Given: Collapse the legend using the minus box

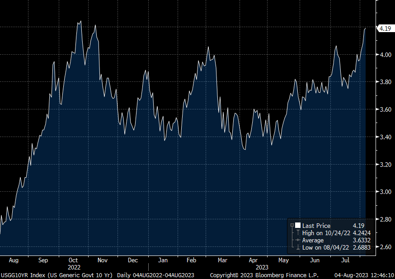Looking at the screenshot, I should tap(292, 226).
